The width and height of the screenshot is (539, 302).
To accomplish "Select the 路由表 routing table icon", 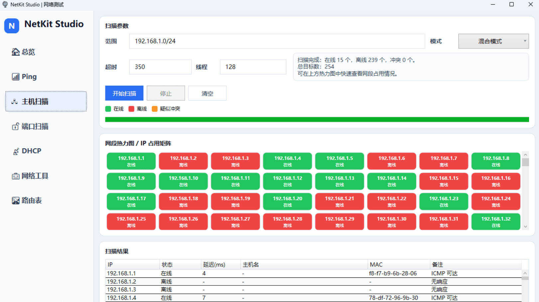I will pos(15,200).
